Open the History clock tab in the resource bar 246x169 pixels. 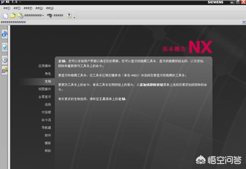coord(5,60)
